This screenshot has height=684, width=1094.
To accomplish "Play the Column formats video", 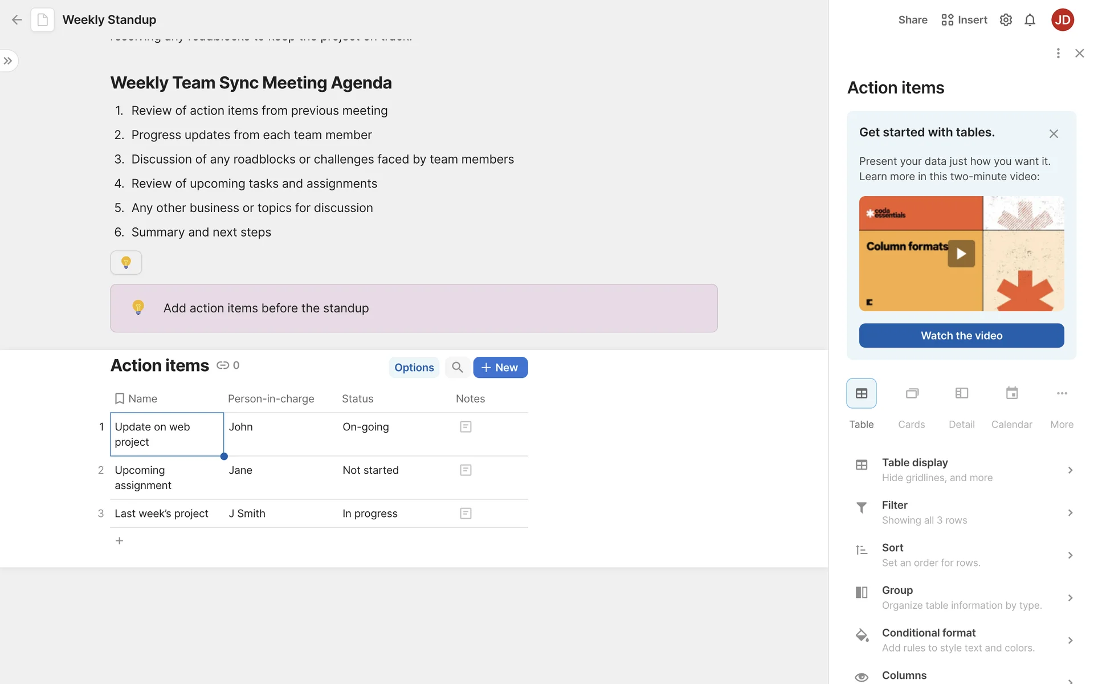I will click(x=961, y=254).
